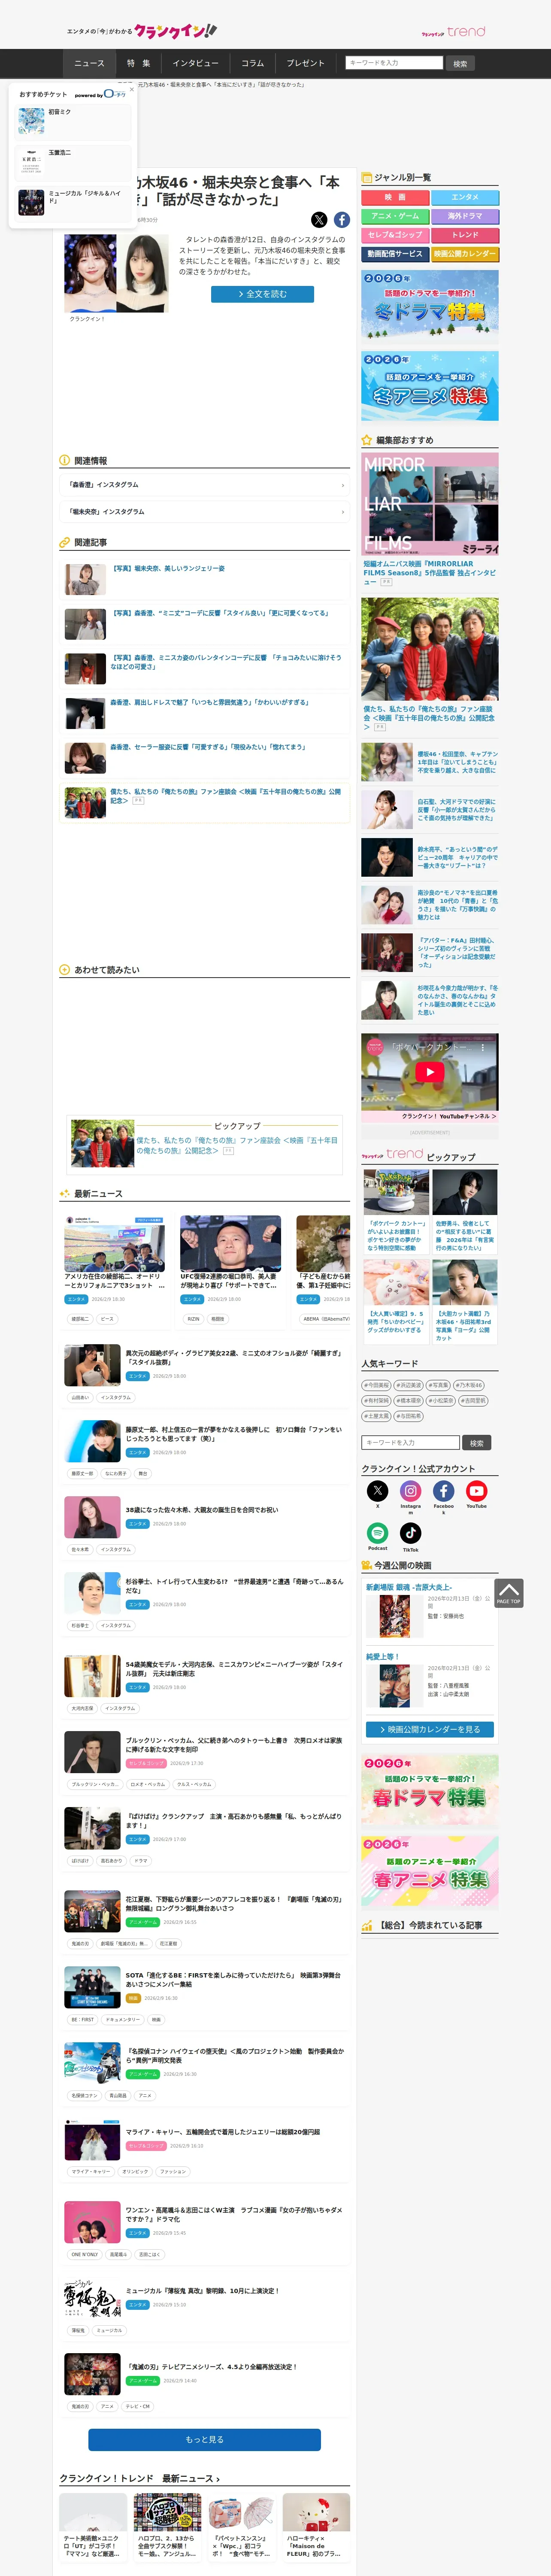Select the トレンド genre button
Viewport: 551px width, 2576px height.
pos(465,235)
